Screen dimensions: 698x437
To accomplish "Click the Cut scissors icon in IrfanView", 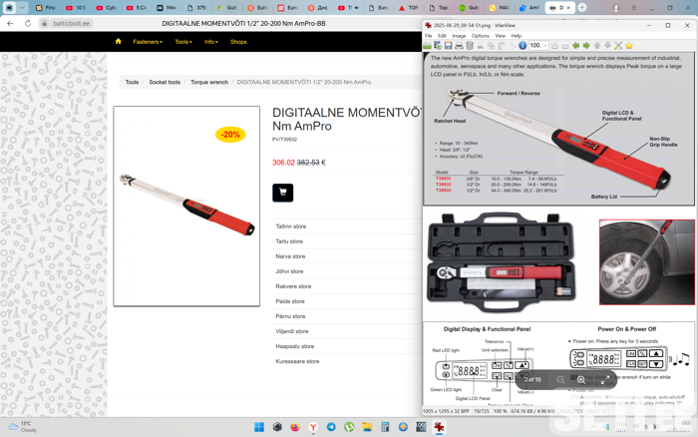I will pos(480,46).
